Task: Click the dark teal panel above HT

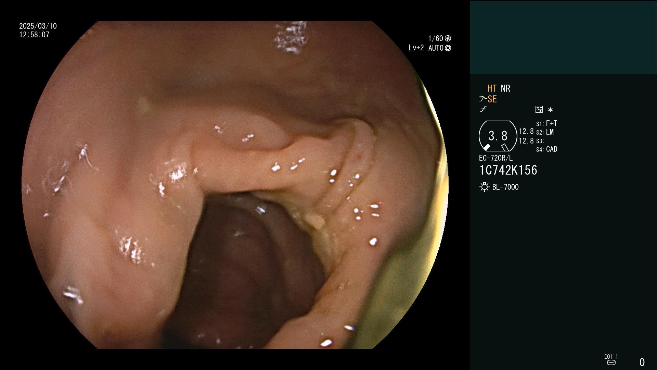Action: pyautogui.click(x=563, y=37)
